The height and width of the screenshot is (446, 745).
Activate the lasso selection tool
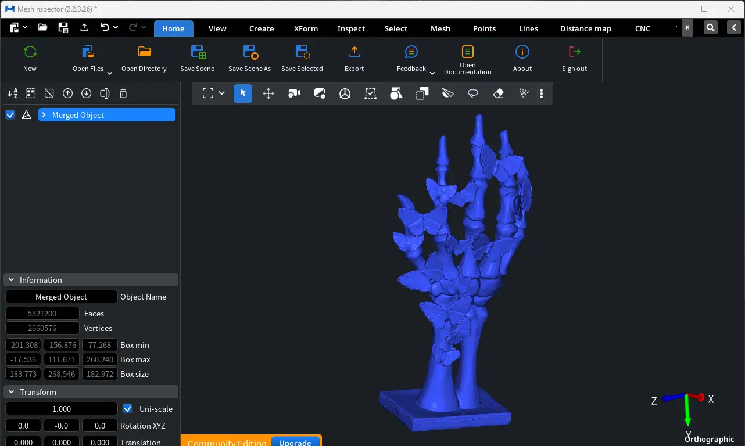(473, 93)
